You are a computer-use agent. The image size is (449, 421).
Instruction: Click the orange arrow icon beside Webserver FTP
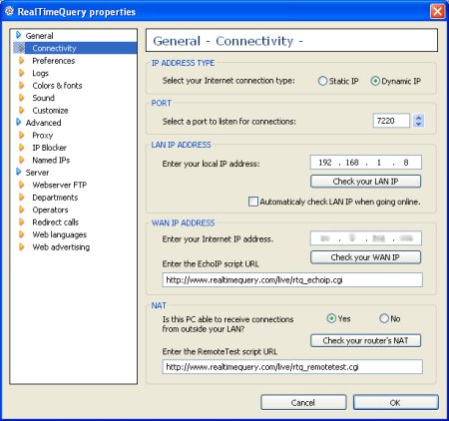22,185
